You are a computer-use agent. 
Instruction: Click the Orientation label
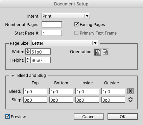[x=81, y=52]
